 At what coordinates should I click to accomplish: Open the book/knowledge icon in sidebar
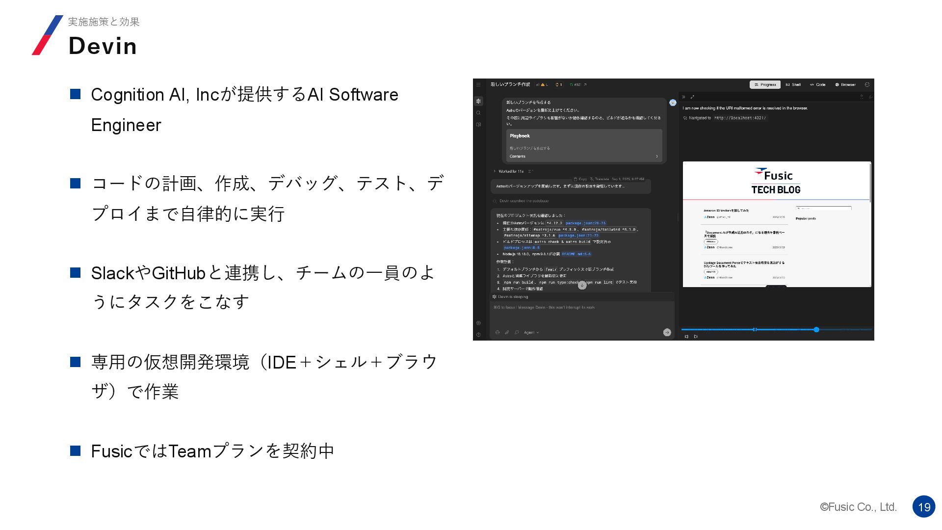click(x=478, y=125)
